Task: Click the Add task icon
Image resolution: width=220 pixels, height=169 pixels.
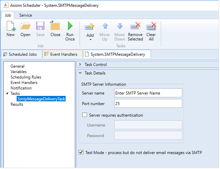Action: pos(89,27)
